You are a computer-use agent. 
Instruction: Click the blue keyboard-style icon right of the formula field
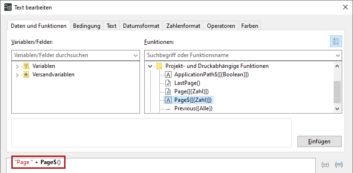coord(339,165)
